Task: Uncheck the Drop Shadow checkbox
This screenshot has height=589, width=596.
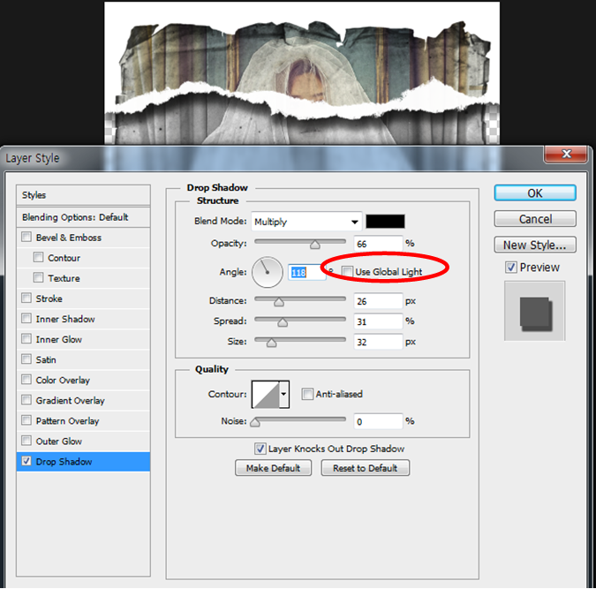Action: point(26,461)
